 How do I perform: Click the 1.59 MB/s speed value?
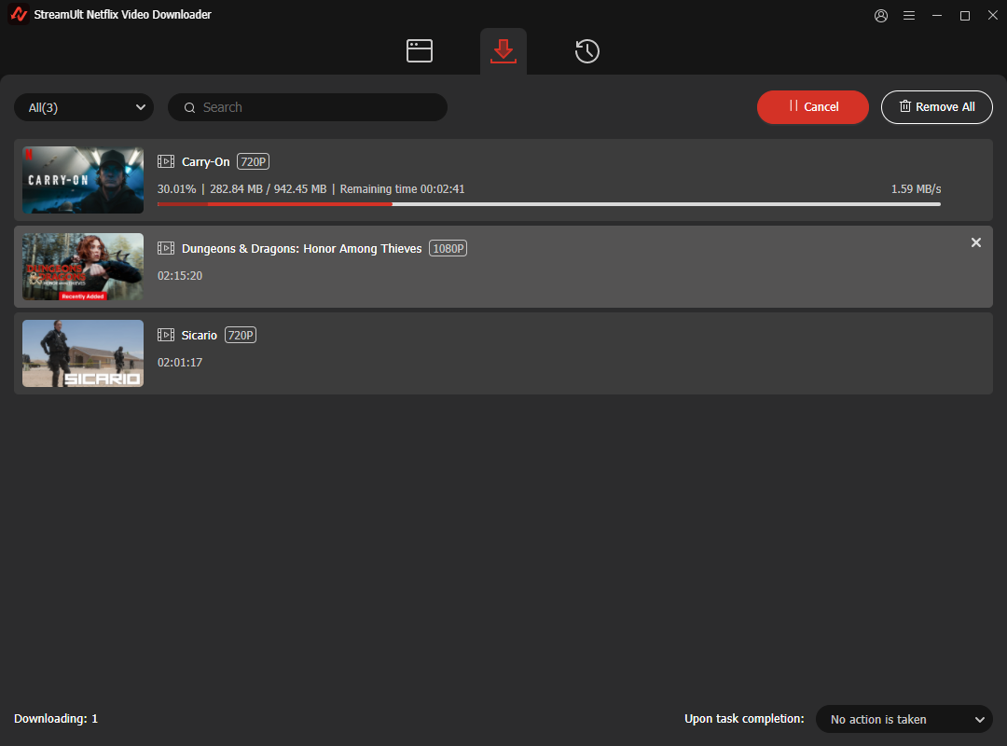[x=916, y=189]
